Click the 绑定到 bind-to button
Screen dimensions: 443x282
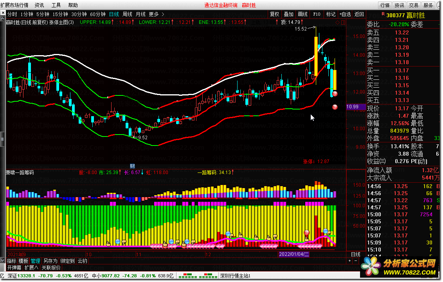click(68, 261)
